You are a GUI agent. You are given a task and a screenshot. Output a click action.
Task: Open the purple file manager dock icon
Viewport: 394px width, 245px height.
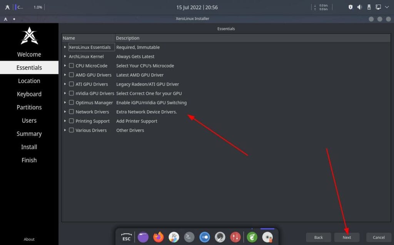click(143, 237)
